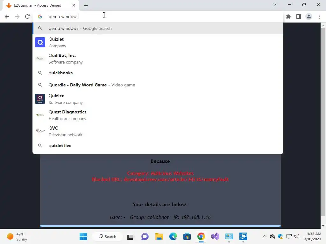Open the Windows Start menu
Viewport: 326px width, 244px height.
[x=83, y=236]
